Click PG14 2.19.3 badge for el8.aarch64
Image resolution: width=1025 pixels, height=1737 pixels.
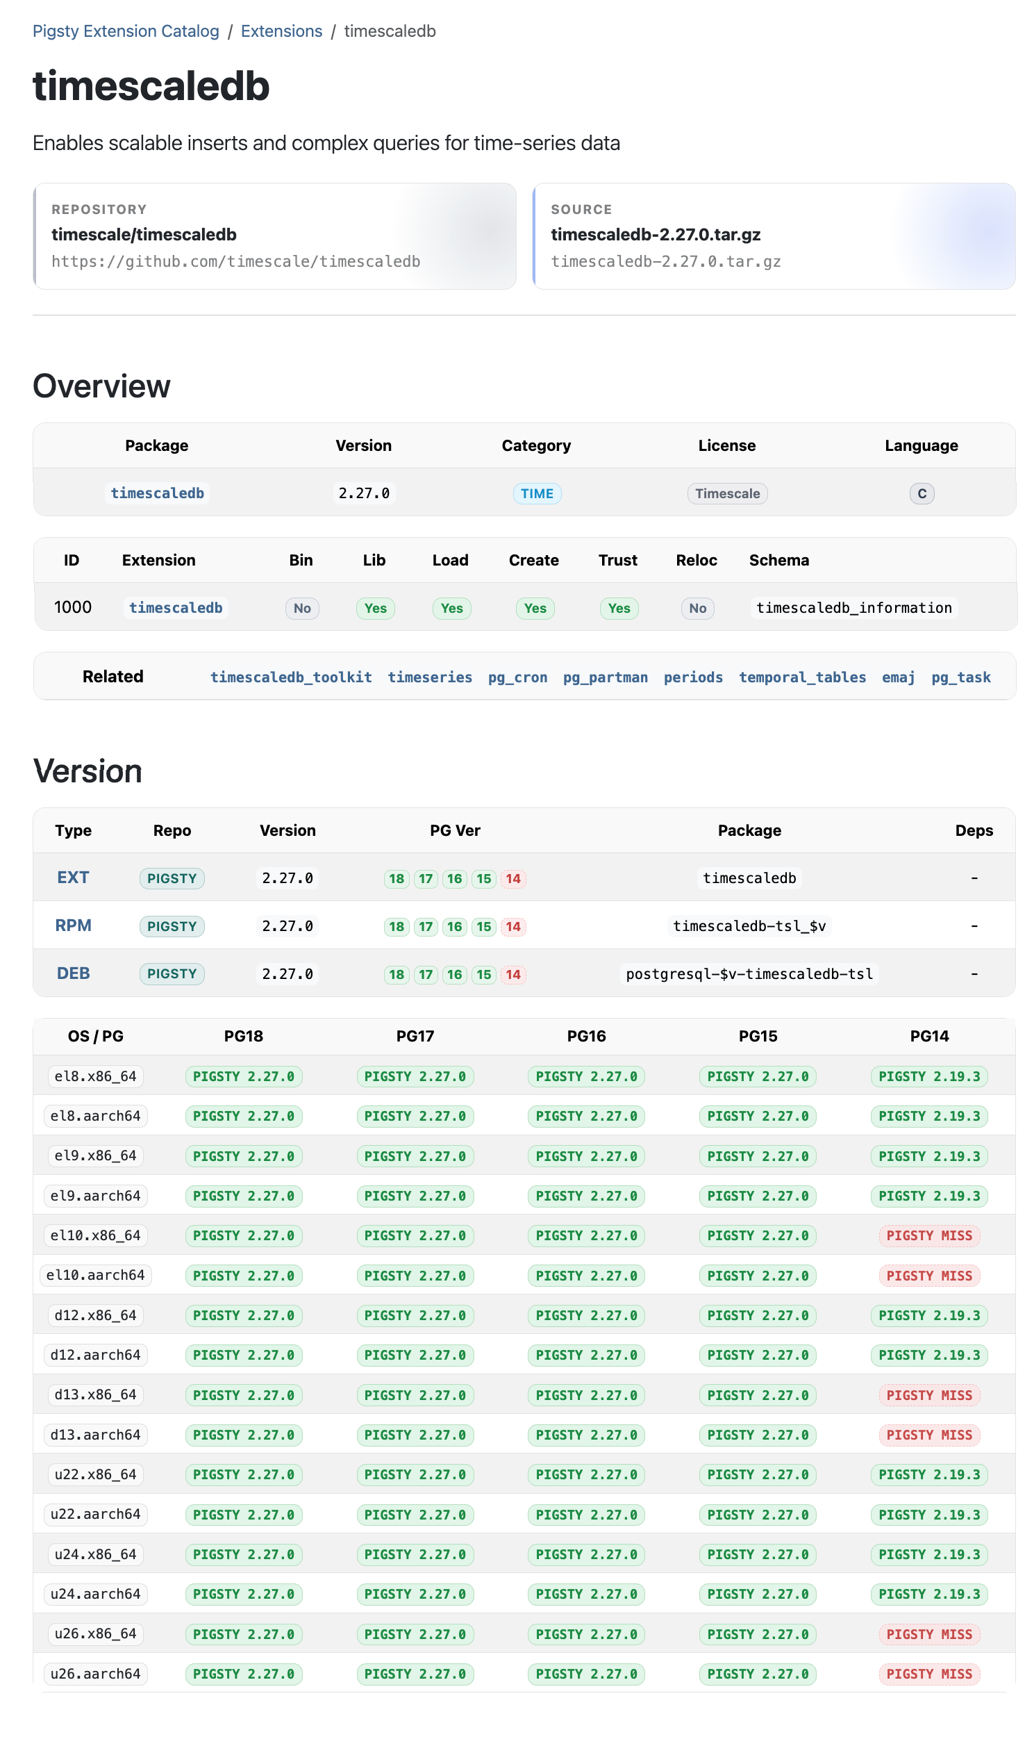click(x=929, y=1117)
